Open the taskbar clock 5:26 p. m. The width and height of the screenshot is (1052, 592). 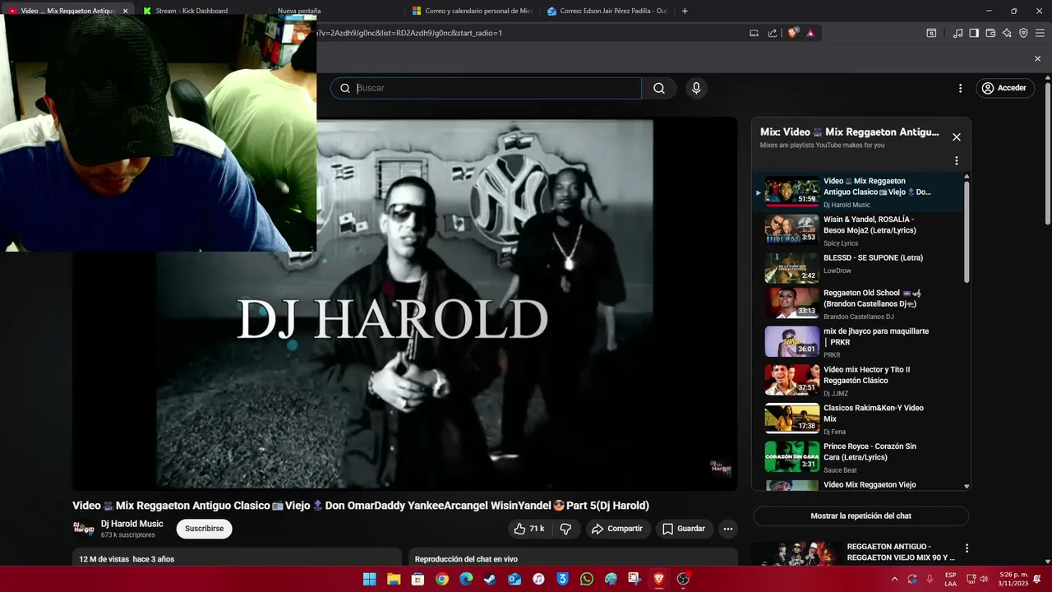click(x=1013, y=579)
